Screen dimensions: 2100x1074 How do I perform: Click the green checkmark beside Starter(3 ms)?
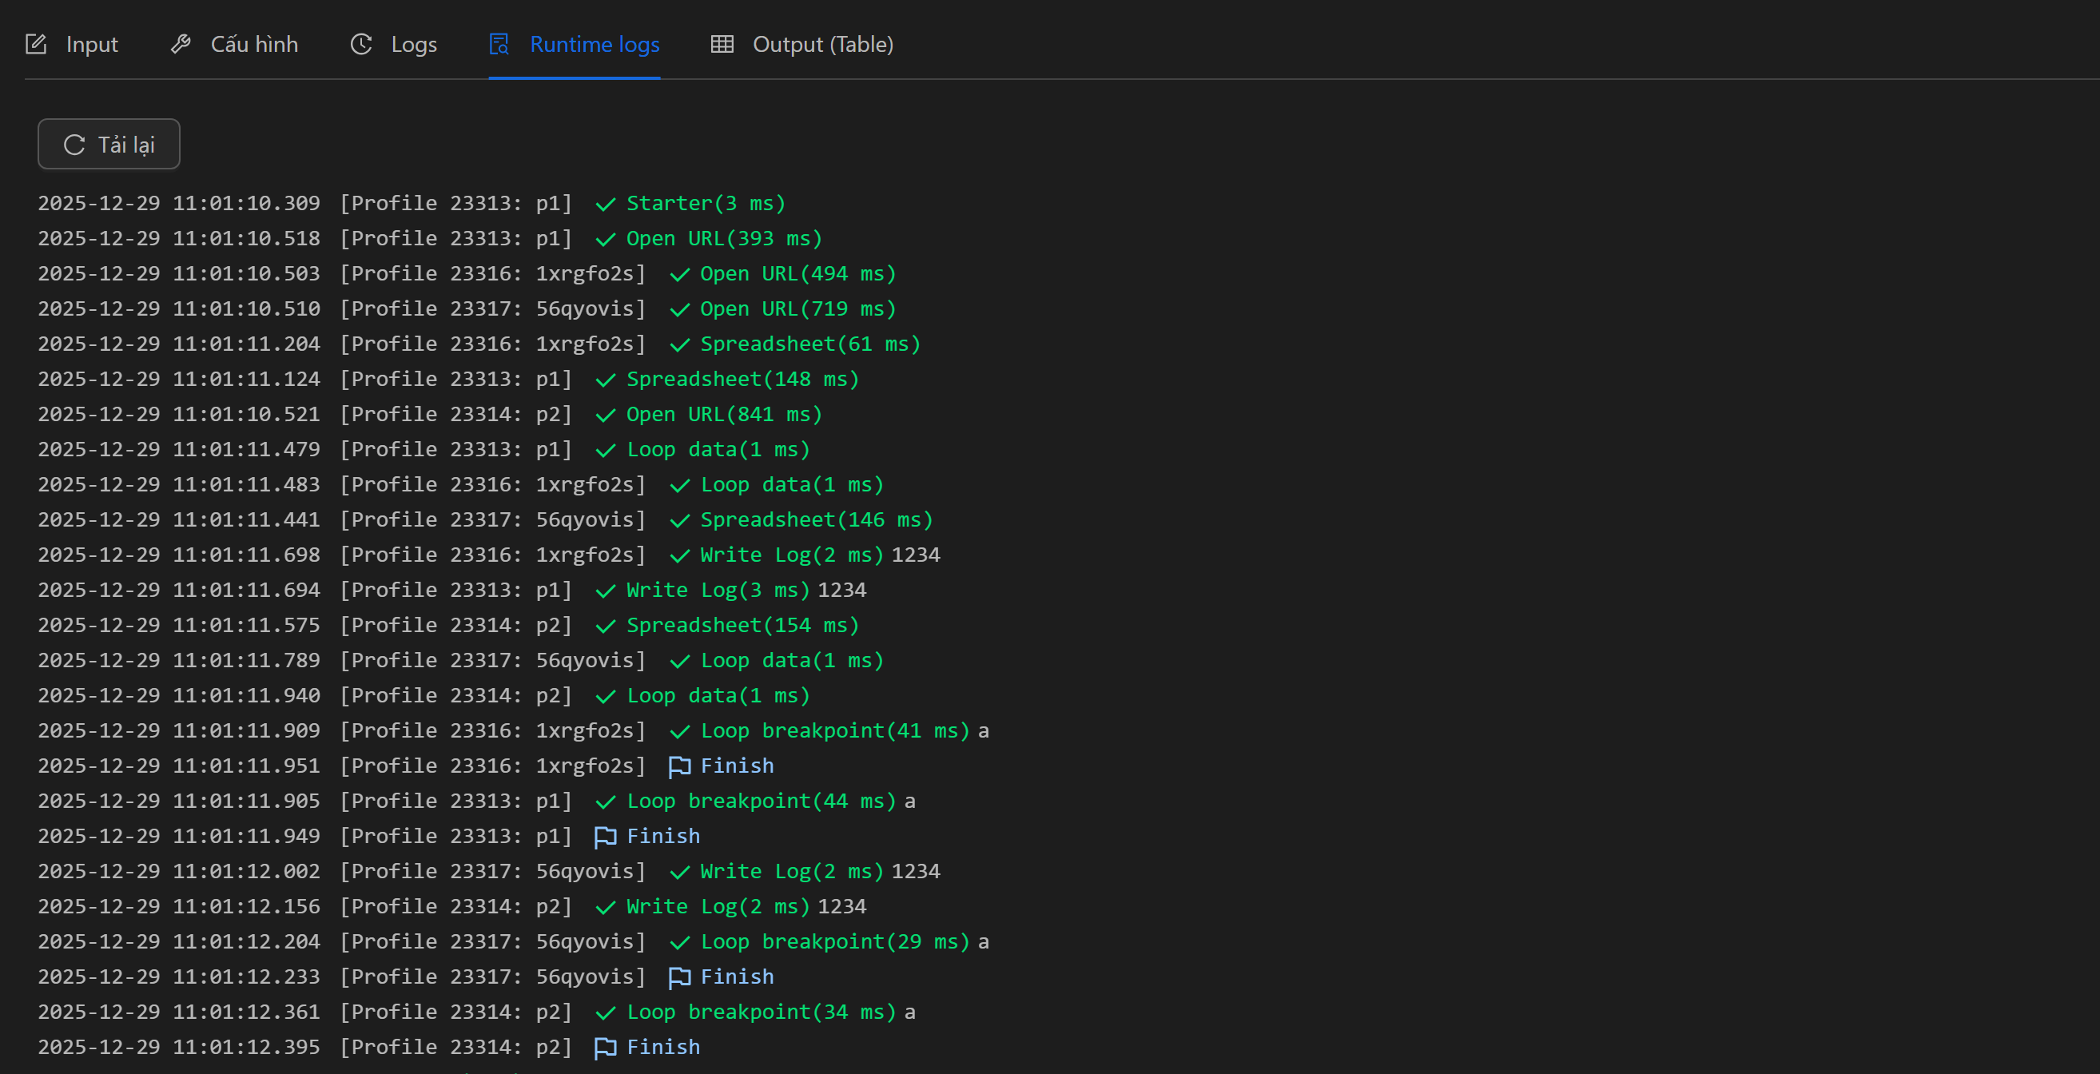[x=605, y=204]
